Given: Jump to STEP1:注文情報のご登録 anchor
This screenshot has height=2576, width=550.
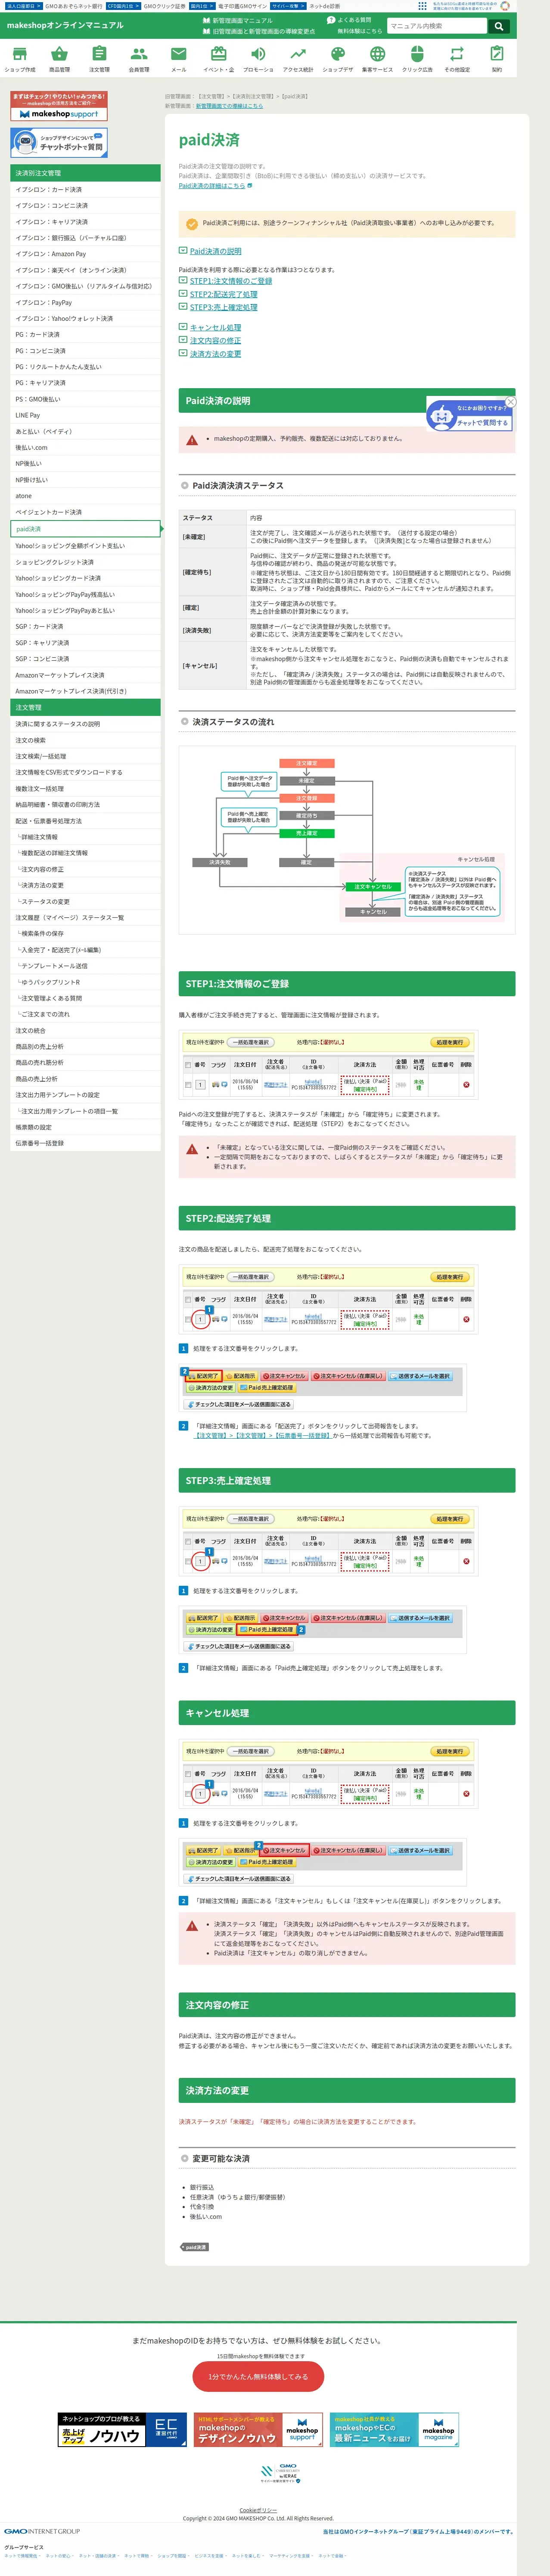Looking at the screenshot, I should (x=230, y=281).
